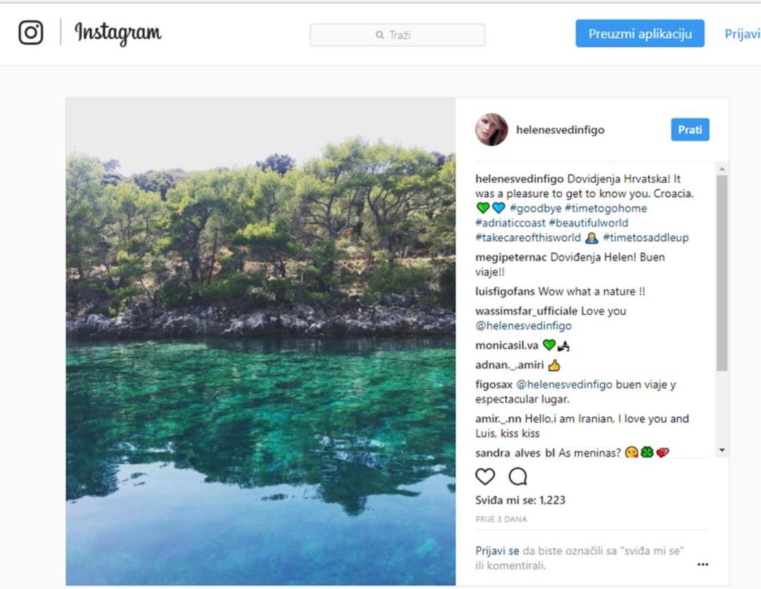Like the post with heart icon
Image resolution: width=761 pixels, height=589 pixels.
tap(485, 476)
